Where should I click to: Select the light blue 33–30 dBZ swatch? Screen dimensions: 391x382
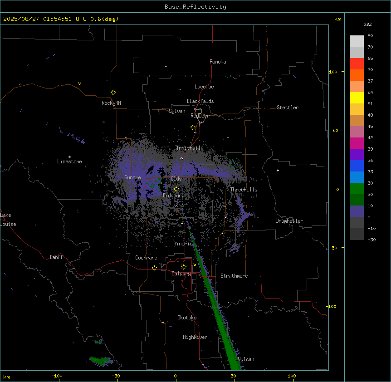[x=357, y=177]
